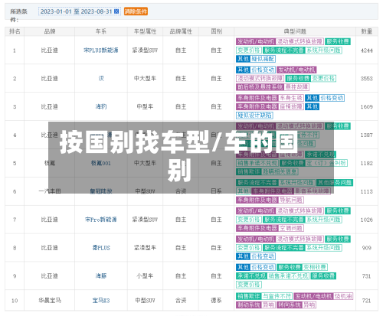Screen dimensions: 383x316
Task: Select the 制动系统 issue tag
Action: point(248,305)
